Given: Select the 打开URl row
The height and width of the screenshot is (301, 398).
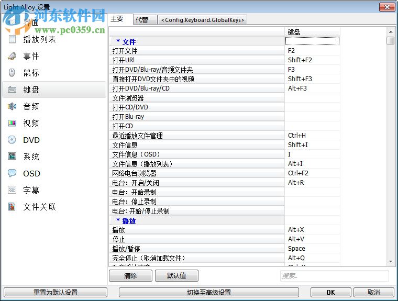Looking at the screenshot, I should 197,60.
